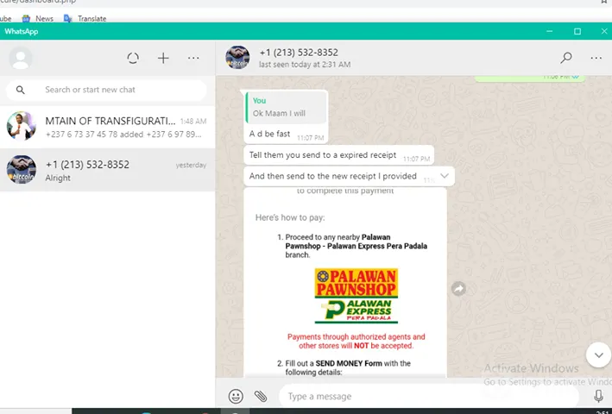Forward the Palawan payment image
Image resolution: width=612 pixels, height=414 pixels.
(458, 289)
